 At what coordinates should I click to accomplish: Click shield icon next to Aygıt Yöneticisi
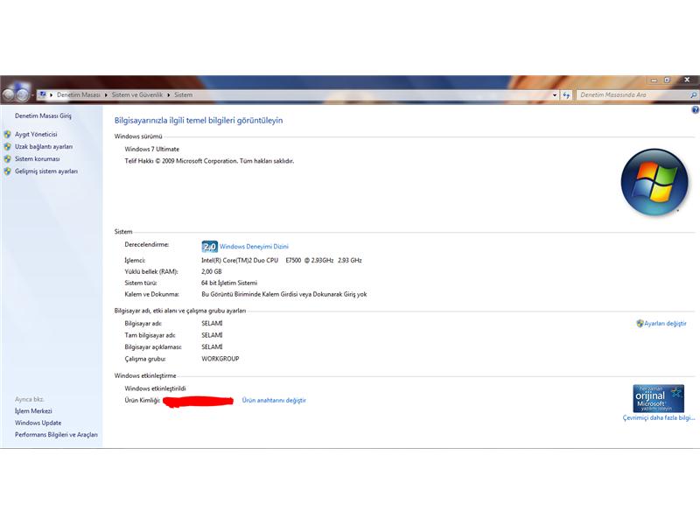click(x=8, y=134)
